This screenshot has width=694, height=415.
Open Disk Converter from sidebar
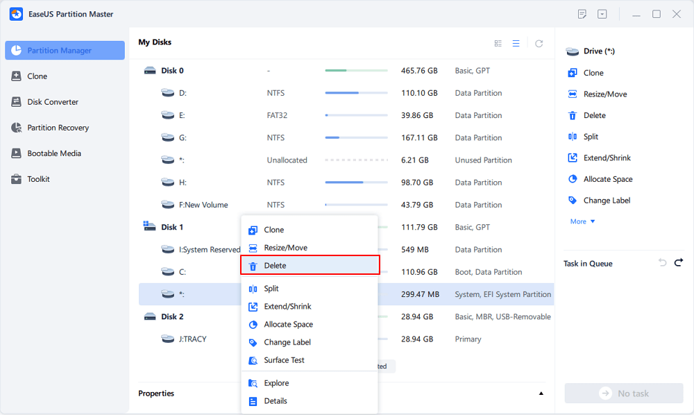(x=52, y=102)
